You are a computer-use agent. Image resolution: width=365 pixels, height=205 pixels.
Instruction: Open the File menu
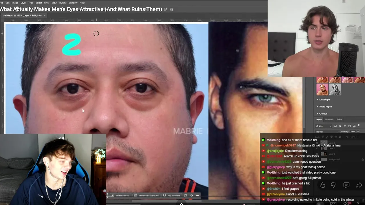click(x=2, y=3)
